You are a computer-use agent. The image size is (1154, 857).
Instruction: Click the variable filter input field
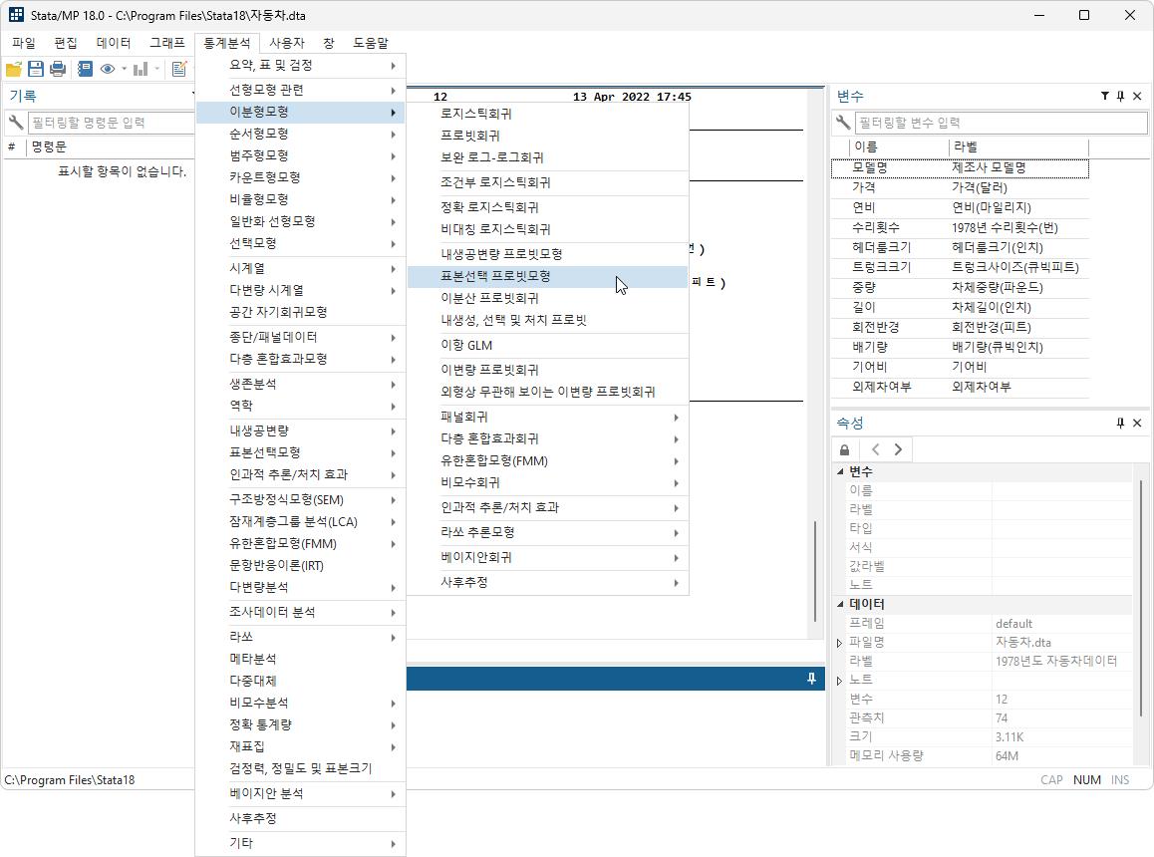coord(1001,123)
